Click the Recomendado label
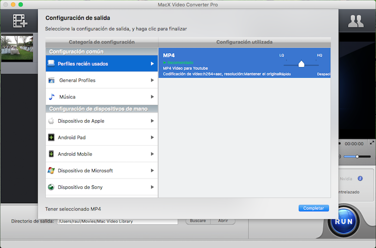This screenshot has width=376, height=248. pos(180,63)
